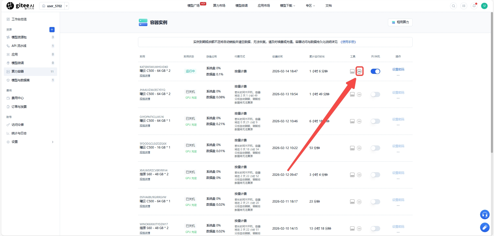
Task: Click the task list icon in top bar
Action: (464, 6)
